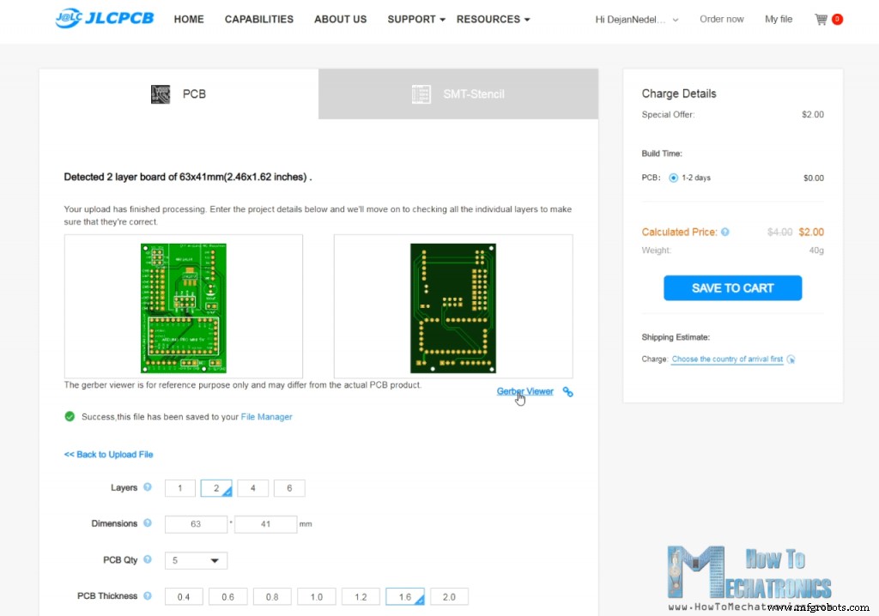Select 4 layers for the board
Screen dimensions: 879x616
tap(252, 487)
